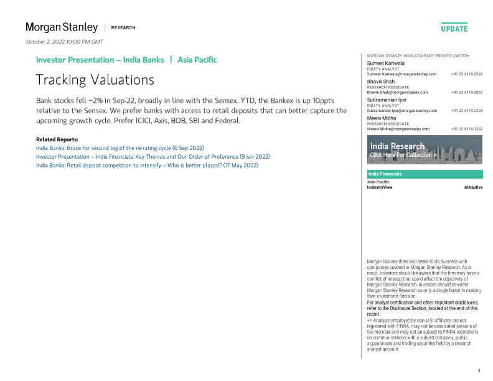Image resolution: width=493 pixels, height=381 pixels.
Task: Click the Asia Pacific heading label
Action: (197, 60)
